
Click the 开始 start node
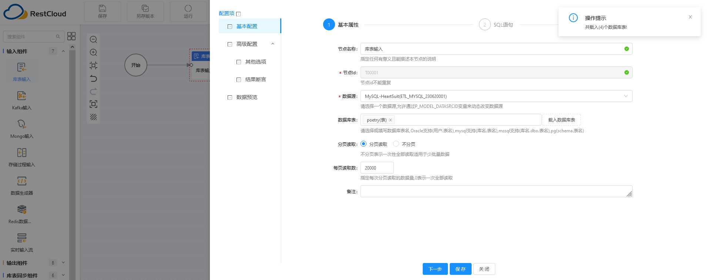(136, 65)
